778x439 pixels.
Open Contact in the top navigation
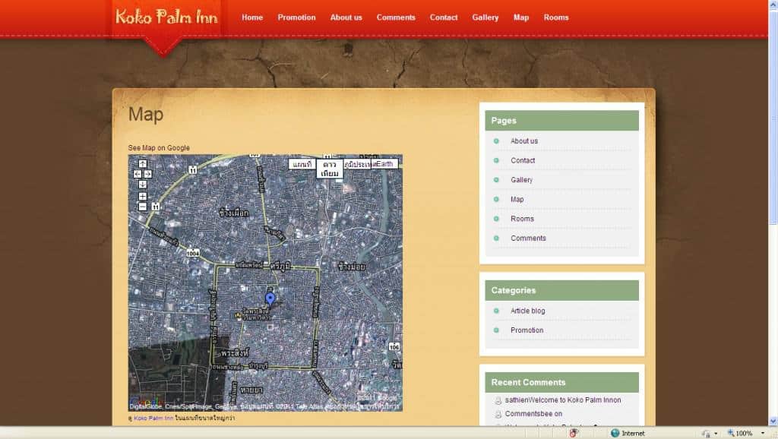point(444,17)
